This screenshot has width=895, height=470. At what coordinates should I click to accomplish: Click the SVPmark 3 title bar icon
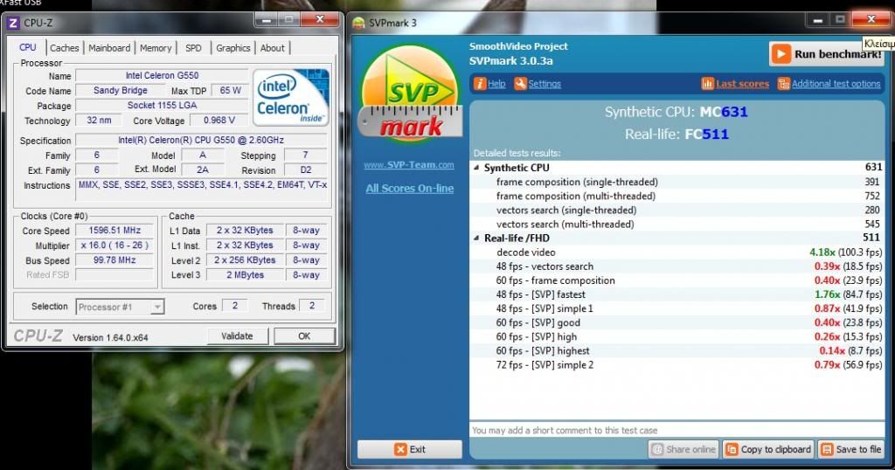[x=359, y=23]
